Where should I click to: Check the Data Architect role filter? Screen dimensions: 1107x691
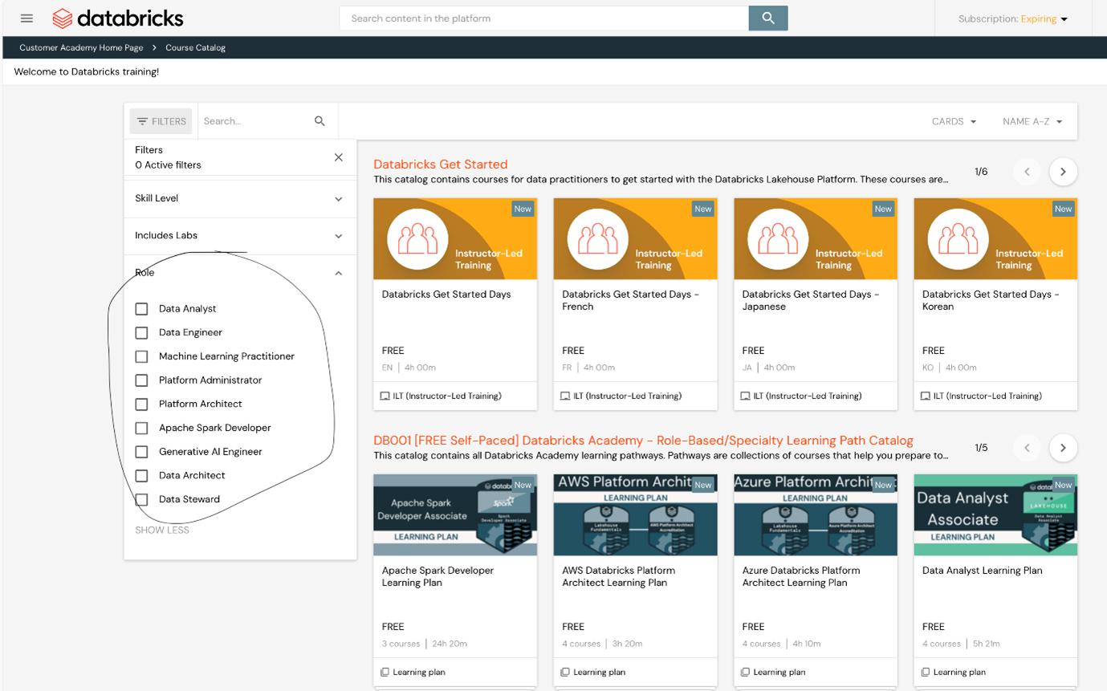(142, 475)
